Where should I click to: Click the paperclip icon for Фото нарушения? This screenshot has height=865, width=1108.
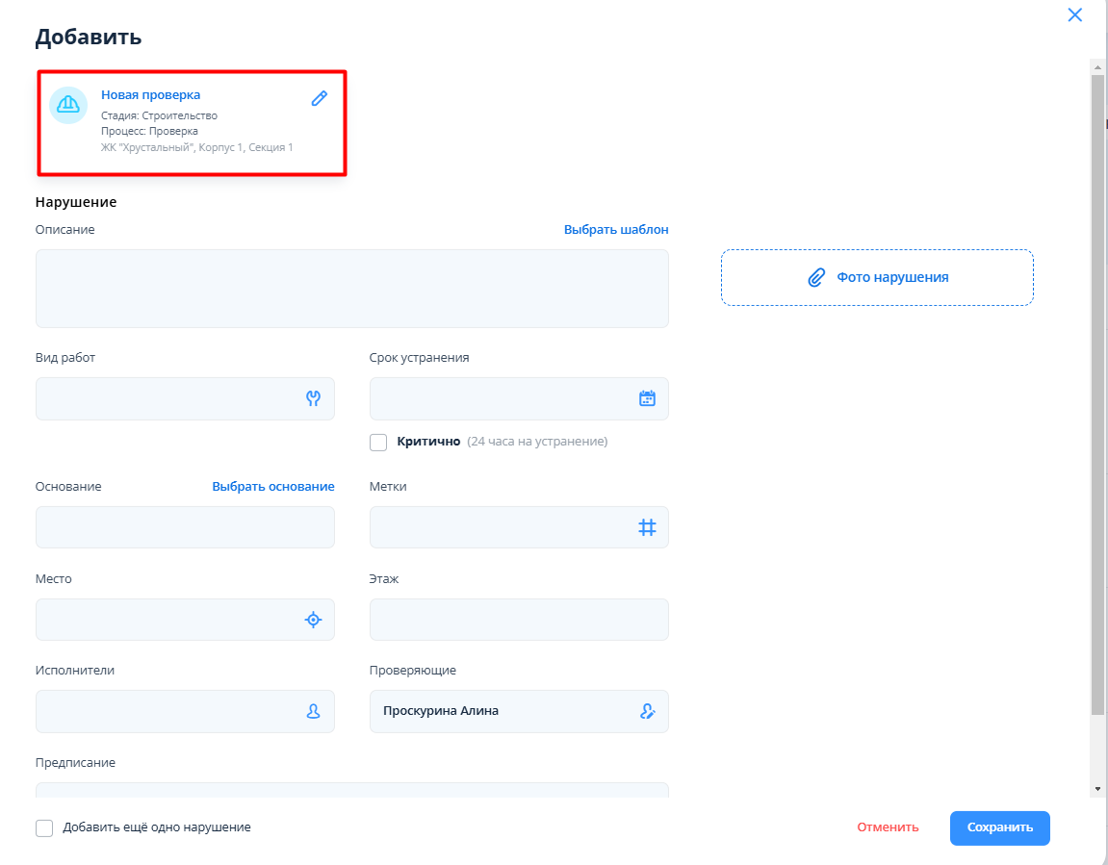pos(816,277)
